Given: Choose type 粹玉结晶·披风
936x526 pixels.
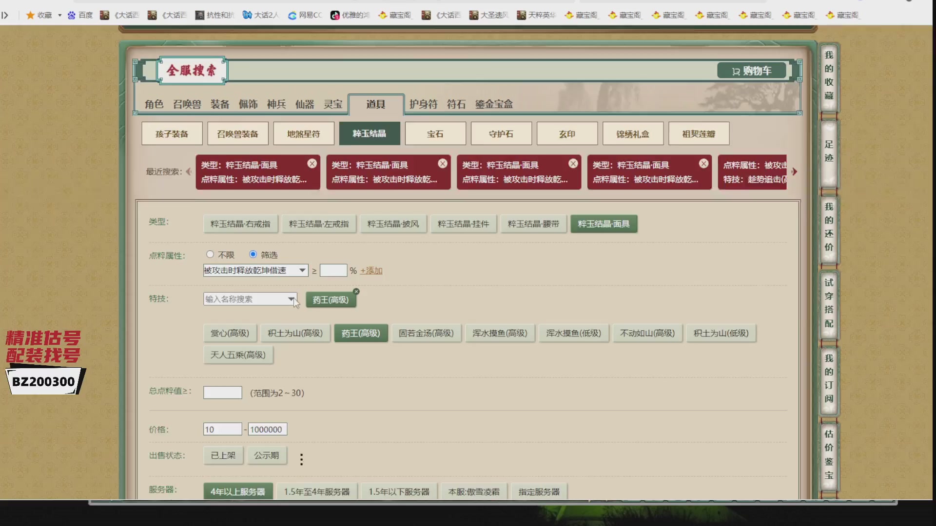Looking at the screenshot, I should (x=393, y=224).
